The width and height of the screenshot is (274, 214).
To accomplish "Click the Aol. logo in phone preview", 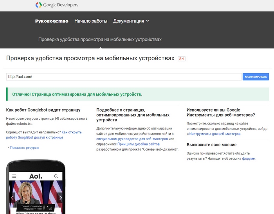I will click(36, 176).
